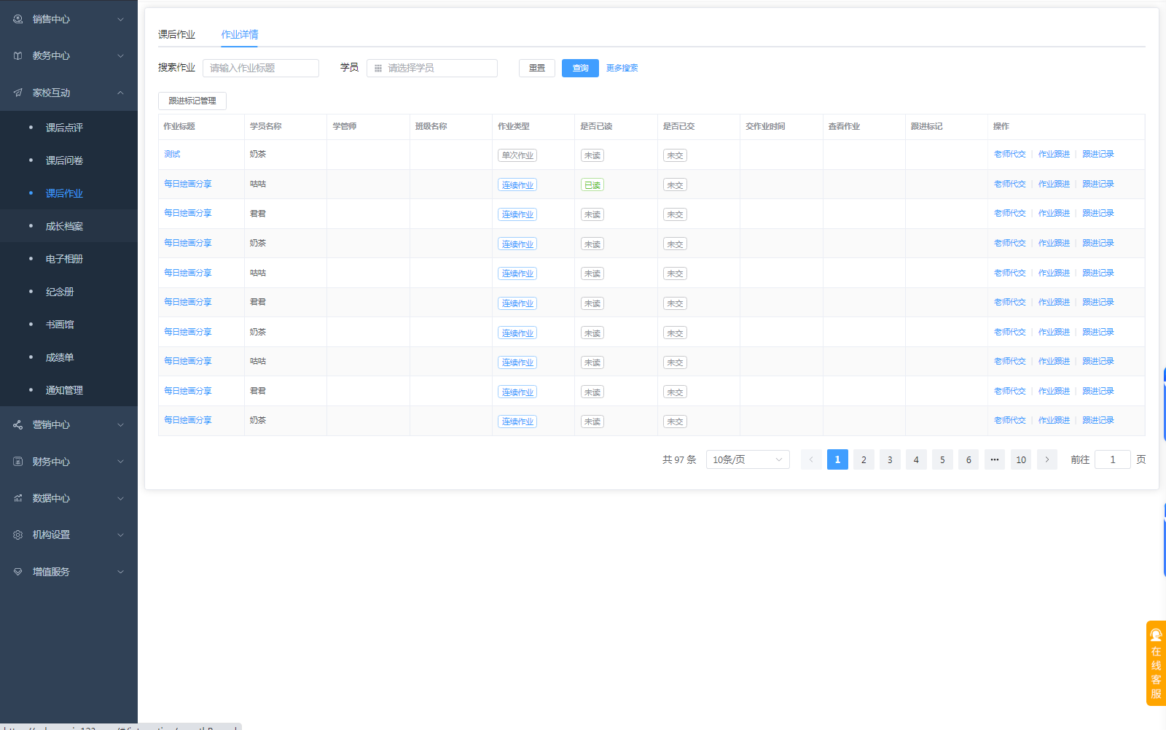
Task: Switch to the 课后作业 tab
Action: pyautogui.click(x=176, y=34)
